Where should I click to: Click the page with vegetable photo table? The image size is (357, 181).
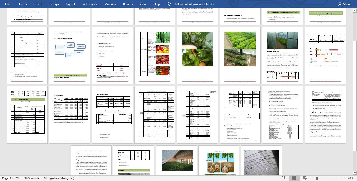point(154,55)
